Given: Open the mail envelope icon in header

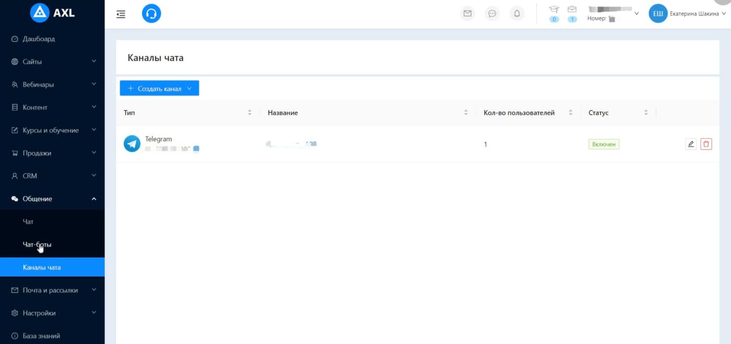Looking at the screenshot, I should click(467, 14).
